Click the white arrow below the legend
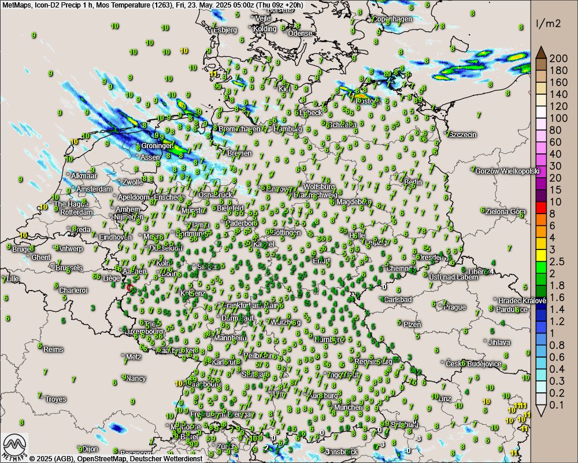The image size is (578, 463). point(541,410)
